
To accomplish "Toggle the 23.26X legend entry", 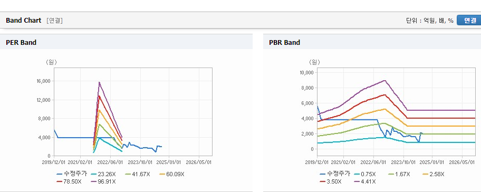I will coord(103,174).
